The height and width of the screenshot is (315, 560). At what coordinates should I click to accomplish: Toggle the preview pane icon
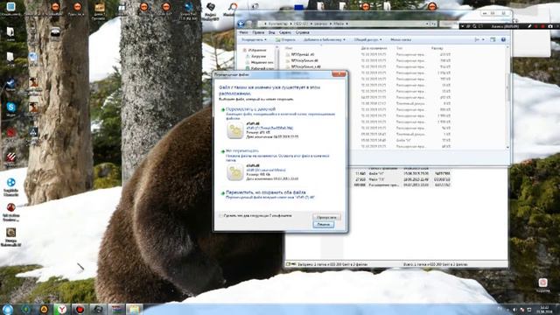(x=493, y=39)
